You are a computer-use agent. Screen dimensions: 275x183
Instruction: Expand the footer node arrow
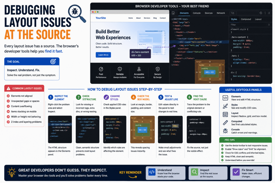click(174, 58)
